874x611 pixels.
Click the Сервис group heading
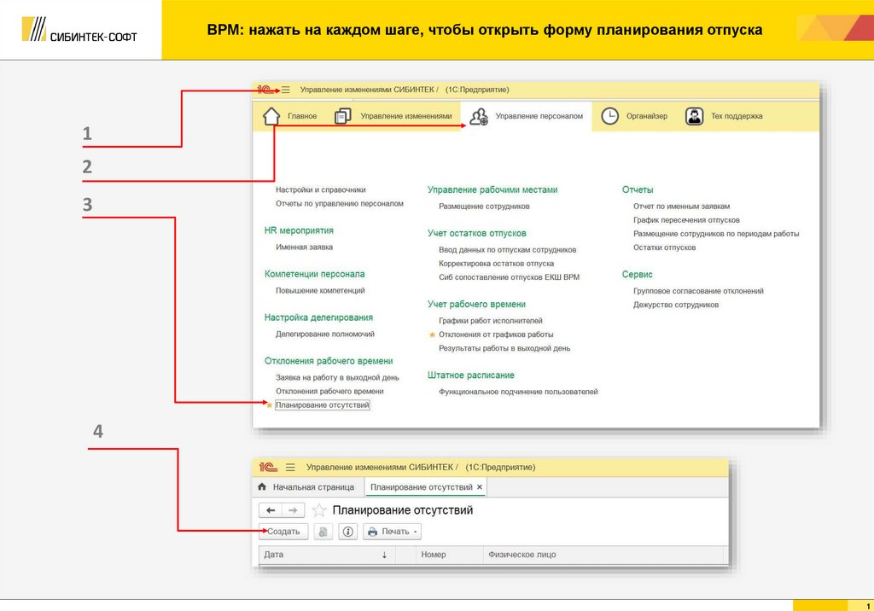click(x=637, y=274)
